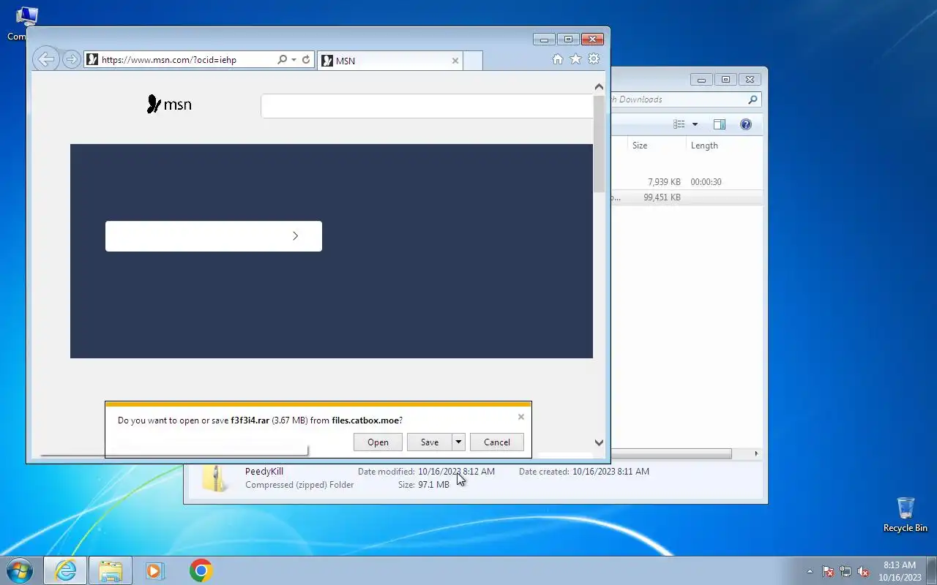The image size is (937, 585).
Task: Cancel the file download prompt
Action: pyautogui.click(x=497, y=442)
